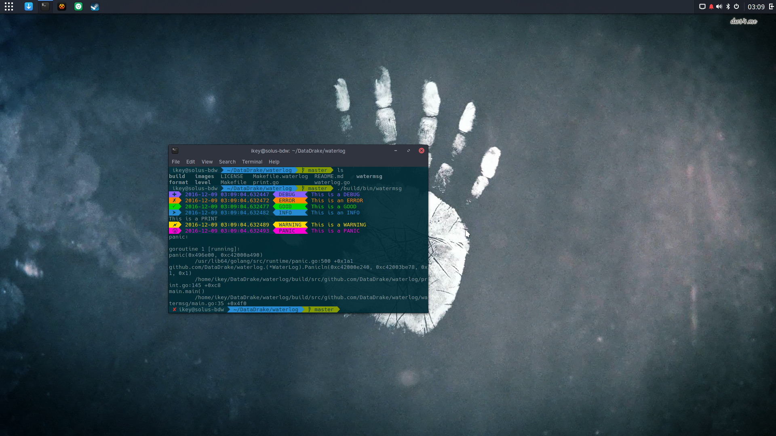Click the display tray icon
Screen dimensions: 776x436
pyautogui.click(x=702, y=6)
